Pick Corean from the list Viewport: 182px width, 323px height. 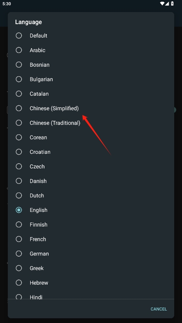click(x=91, y=137)
